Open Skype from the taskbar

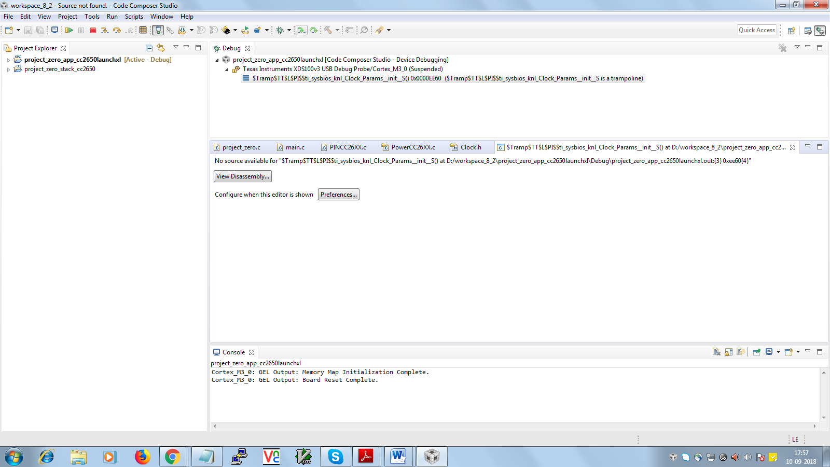[x=335, y=457]
